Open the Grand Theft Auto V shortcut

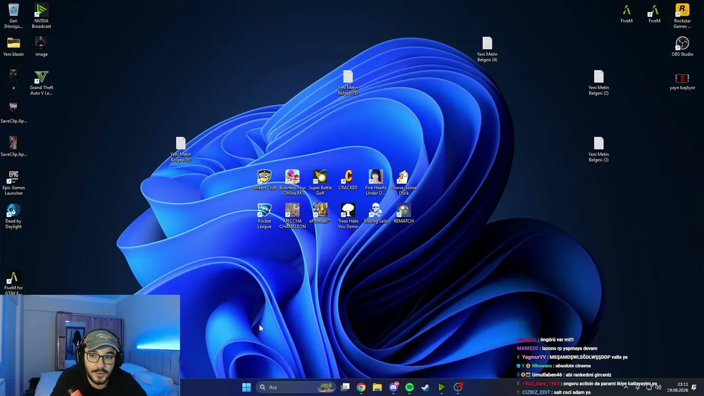tap(41, 83)
